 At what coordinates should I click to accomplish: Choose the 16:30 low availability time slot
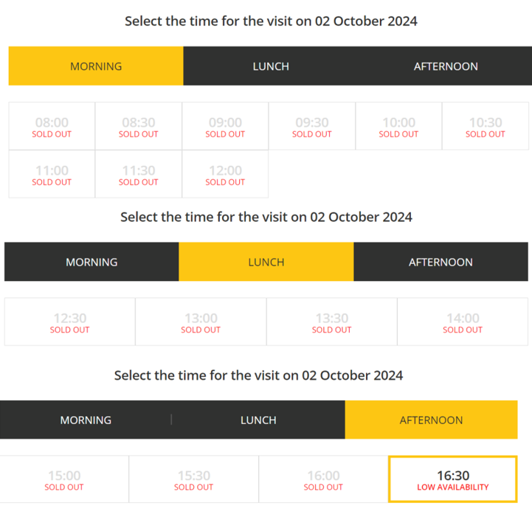point(453,480)
